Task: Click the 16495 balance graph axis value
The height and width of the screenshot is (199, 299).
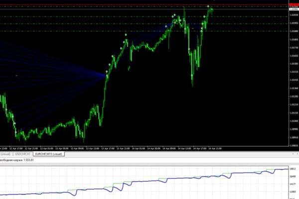Action: 293,177
